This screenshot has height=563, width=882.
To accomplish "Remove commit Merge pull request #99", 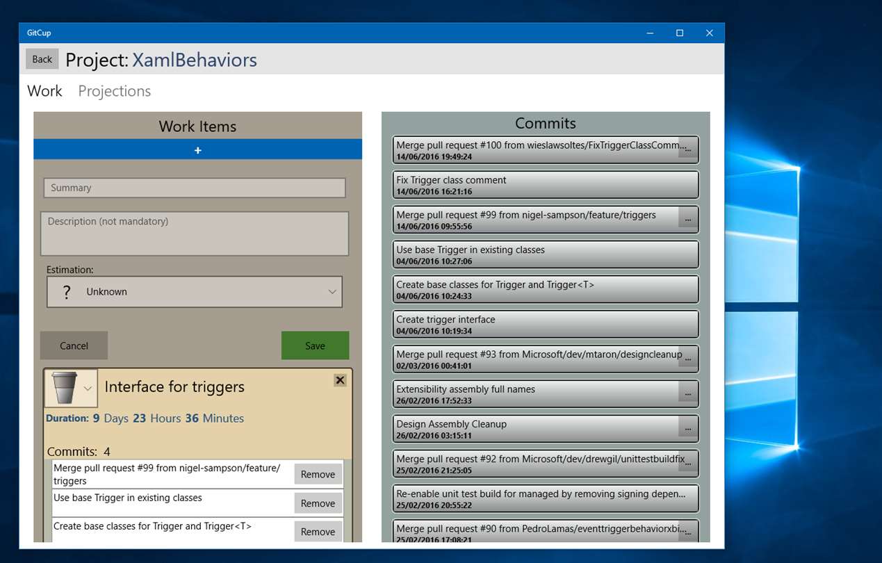I will [318, 474].
